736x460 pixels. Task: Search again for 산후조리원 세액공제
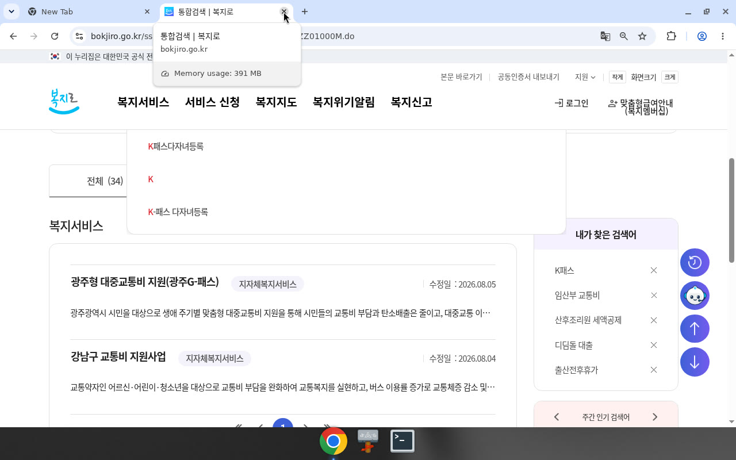click(588, 320)
